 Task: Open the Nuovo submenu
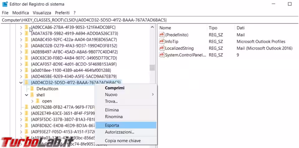[111, 94]
